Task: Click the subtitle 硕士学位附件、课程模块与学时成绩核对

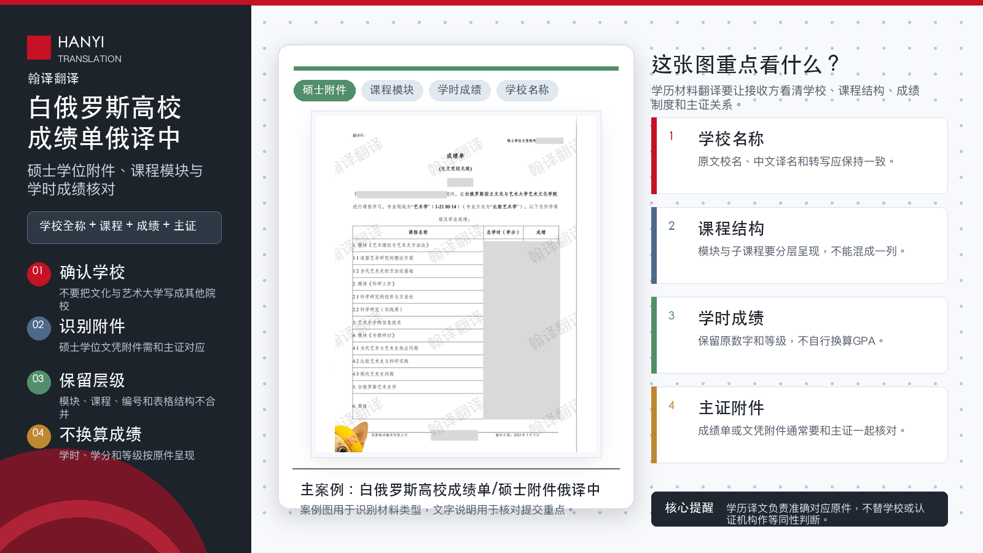Action: click(115, 179)
